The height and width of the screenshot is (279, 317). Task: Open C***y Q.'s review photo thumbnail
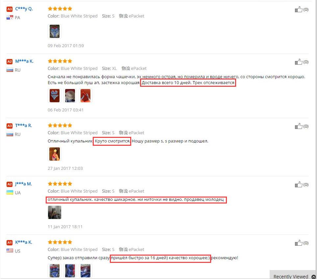click(x=55, y=31)
